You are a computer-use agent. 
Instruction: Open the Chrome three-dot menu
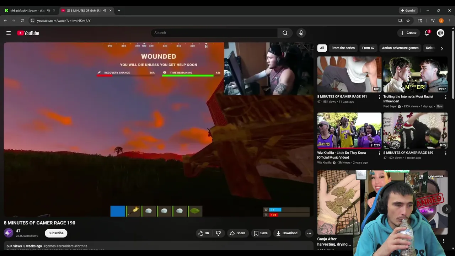coord(450,21)
